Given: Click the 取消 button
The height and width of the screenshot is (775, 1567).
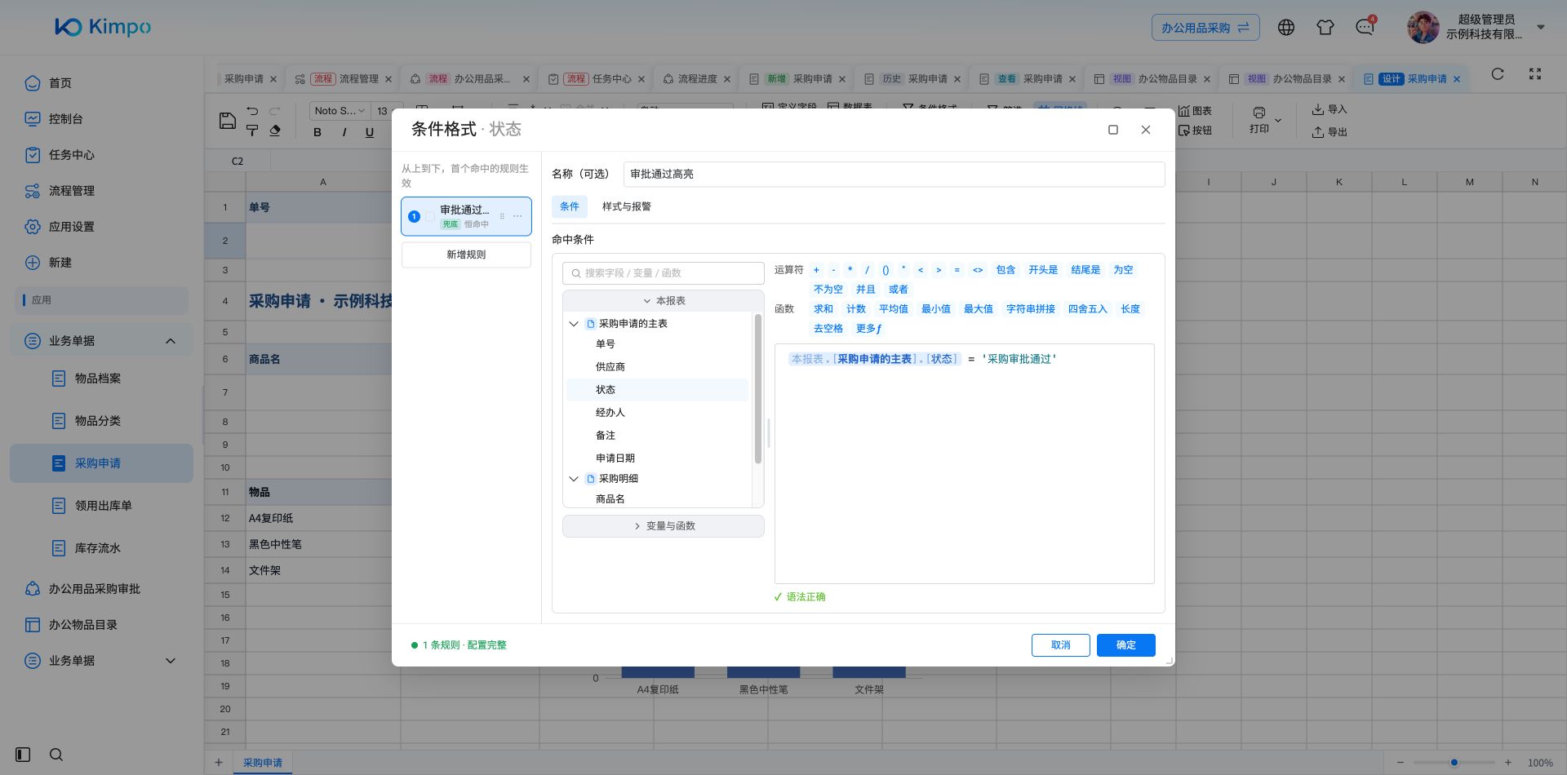Looking at the screenshot, I should 1061,645.
